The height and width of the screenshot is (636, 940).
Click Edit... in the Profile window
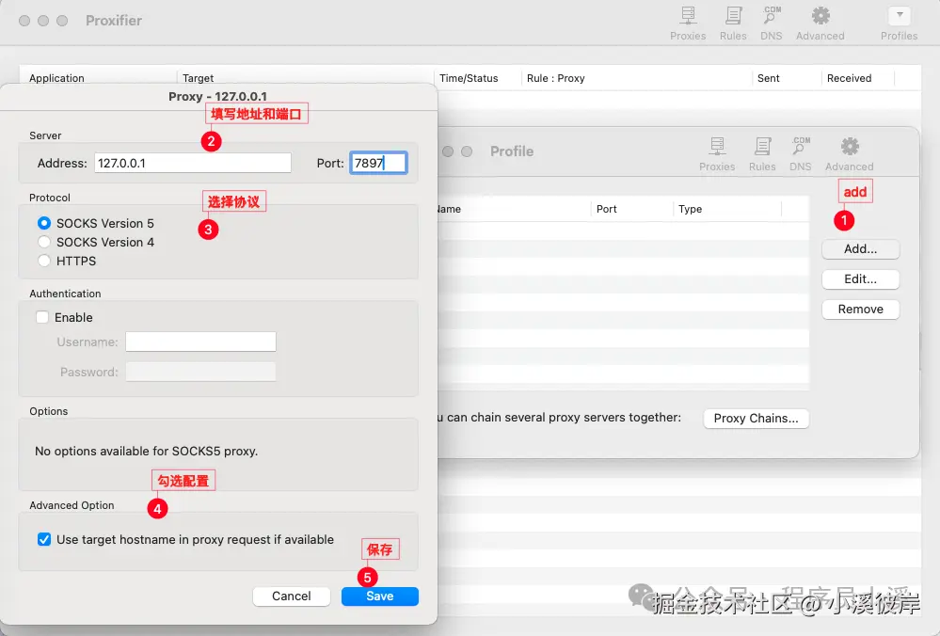[860, 278]
